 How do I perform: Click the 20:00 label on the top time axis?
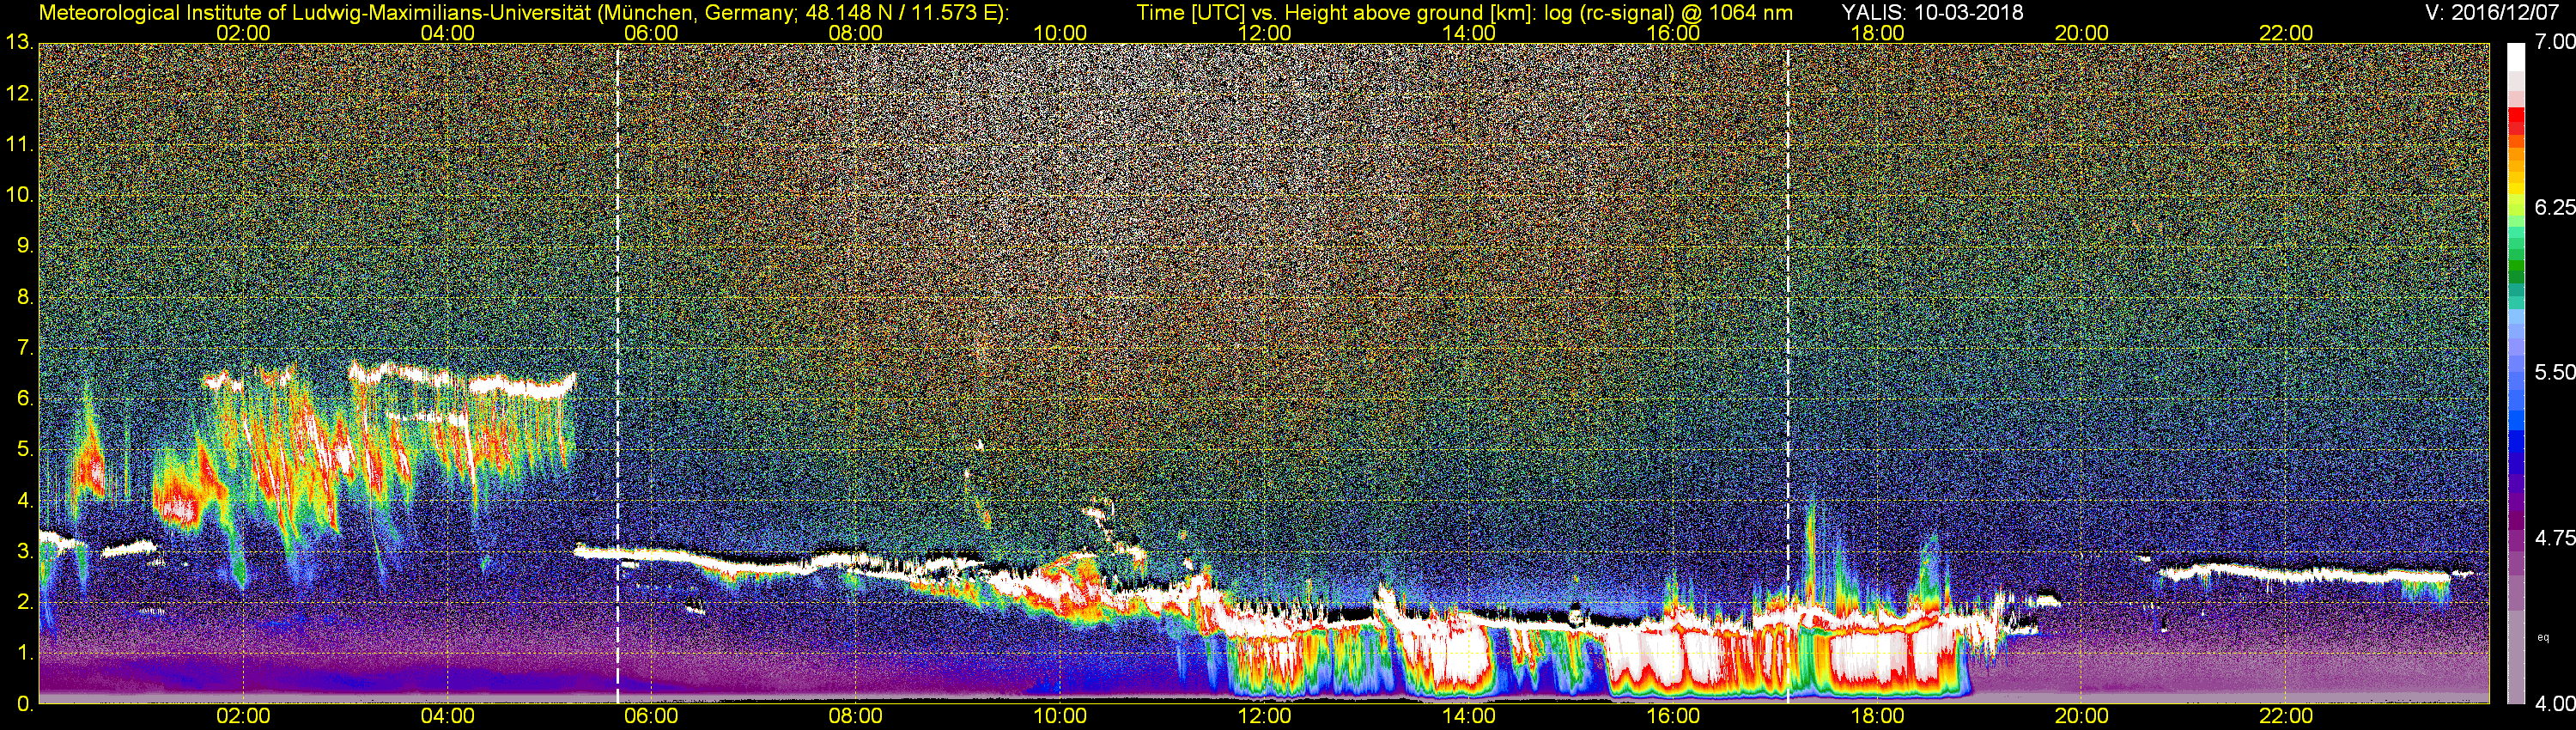(2082, 33)
